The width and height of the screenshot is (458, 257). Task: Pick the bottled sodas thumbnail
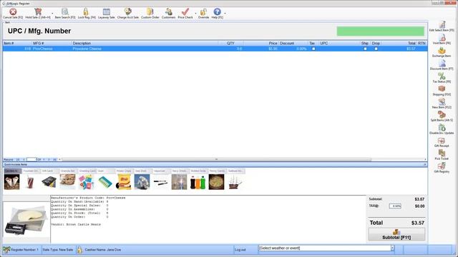(x=198, y=182)
